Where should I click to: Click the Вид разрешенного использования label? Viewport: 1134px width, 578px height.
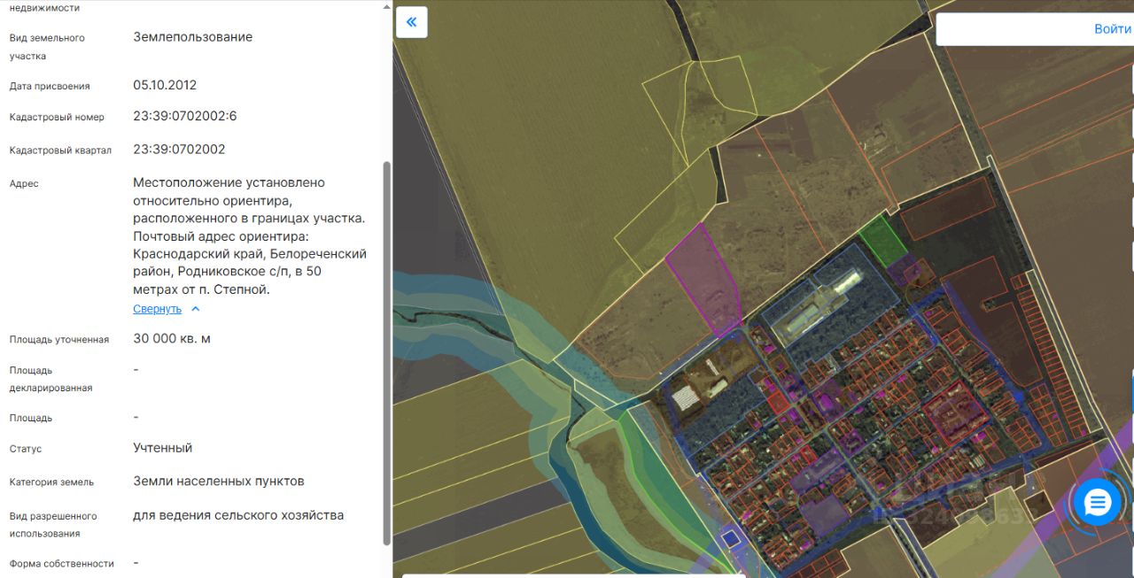click(53, 524)
